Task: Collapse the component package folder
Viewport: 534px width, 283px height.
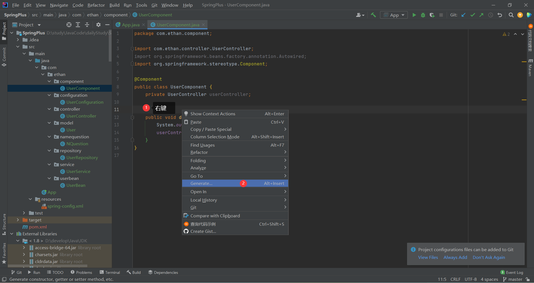Action: pos(49,81)
